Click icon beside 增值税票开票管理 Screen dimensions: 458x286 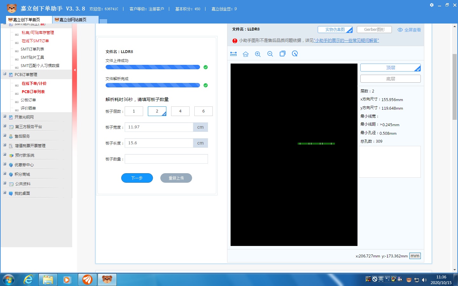click(11, 146)
